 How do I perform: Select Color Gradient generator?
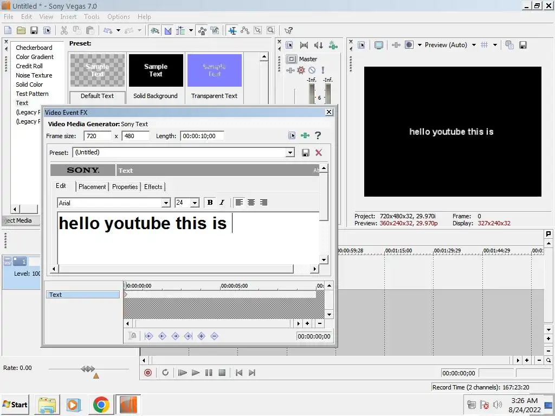click(35, 56)
